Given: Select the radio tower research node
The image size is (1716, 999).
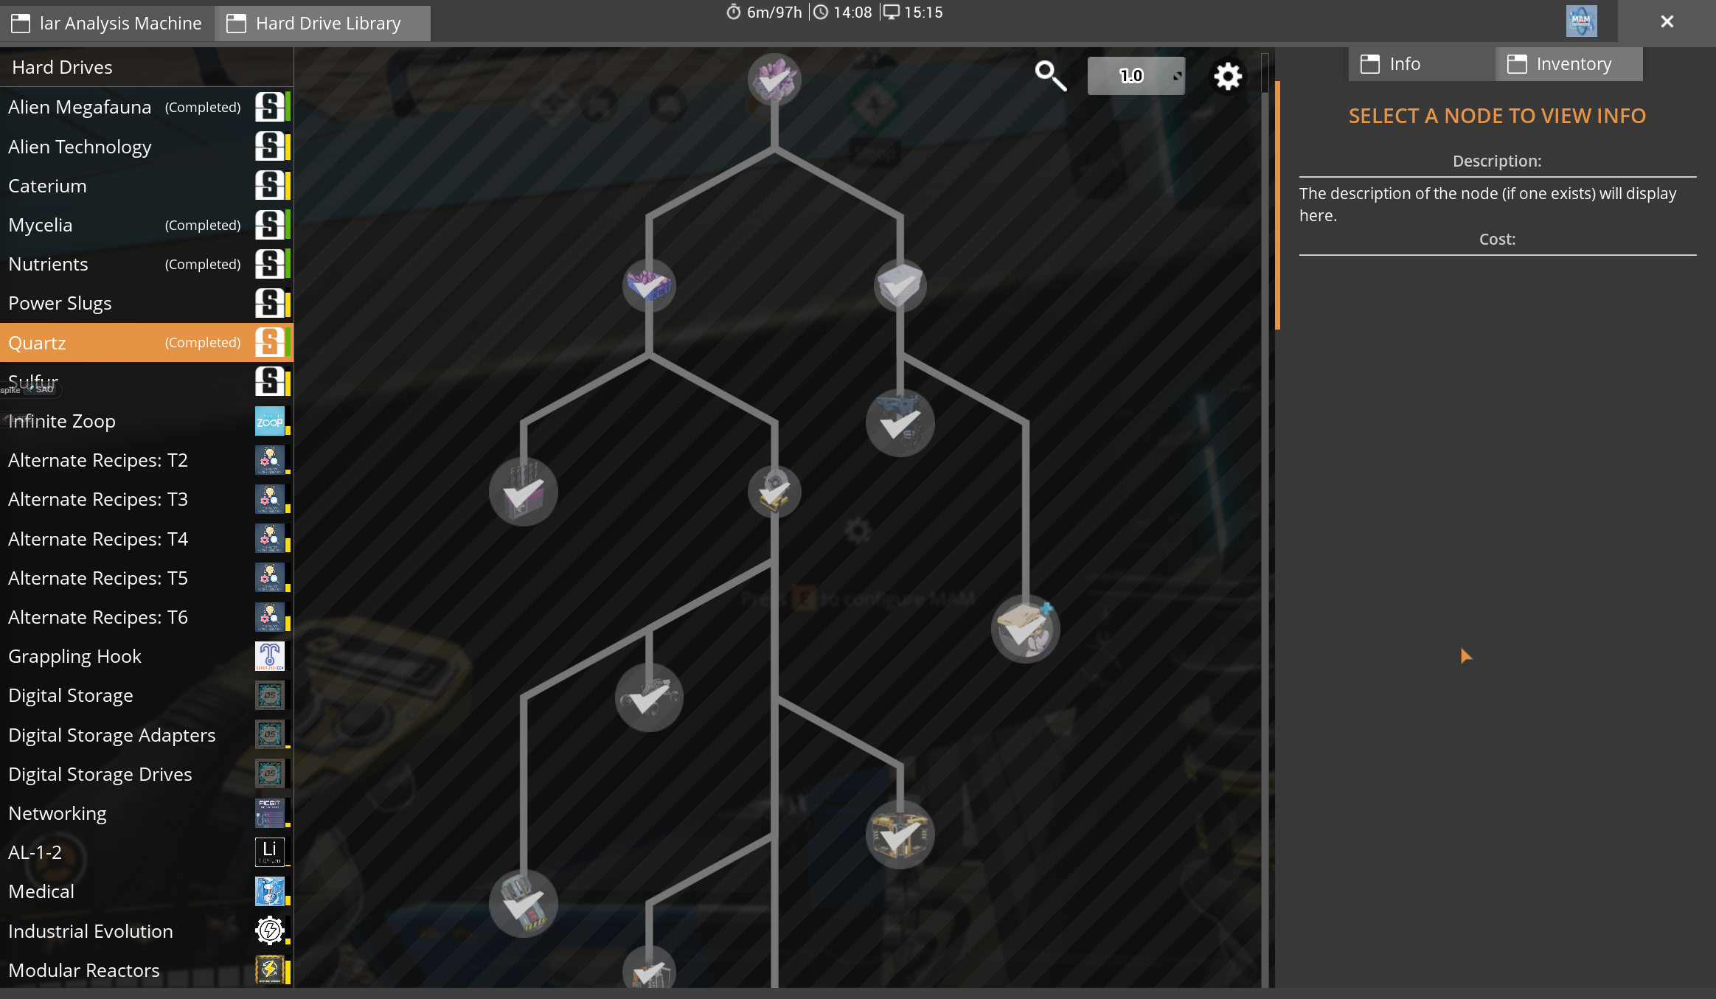Looking at the screenshot, I should [524, 903].
